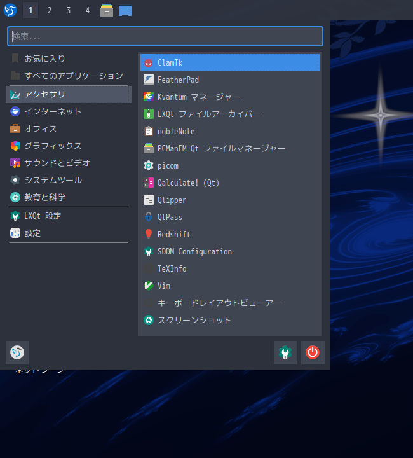Screen dimensions: 413x458
Task: Click the LXQt 設定 icon in sidebar
Action: point(15,216)
